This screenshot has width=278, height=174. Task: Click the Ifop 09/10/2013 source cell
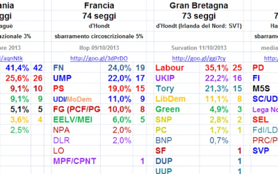99,48
